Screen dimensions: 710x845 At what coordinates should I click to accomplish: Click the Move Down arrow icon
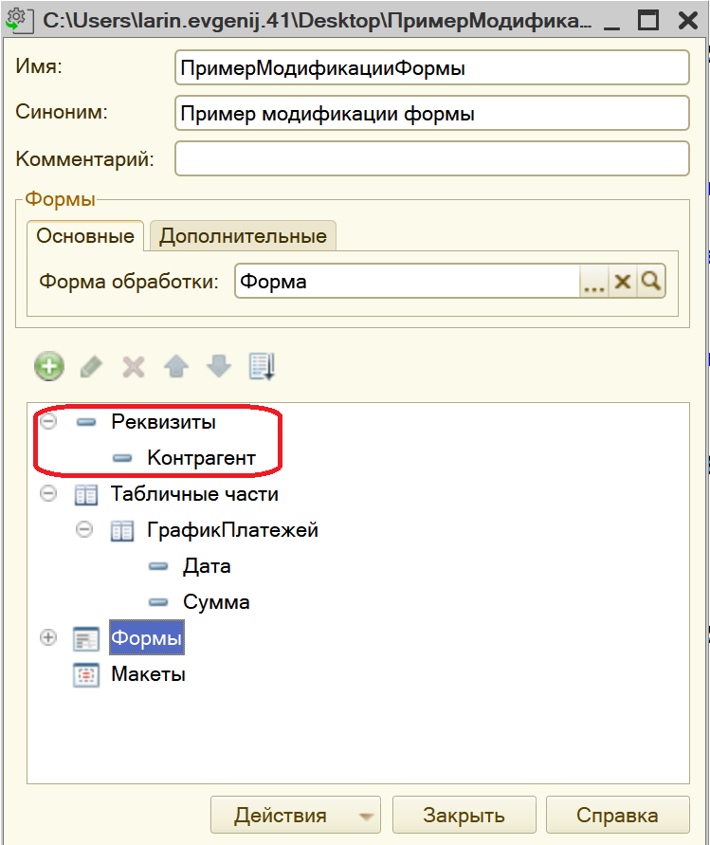pyautogui.click(x=219, y=367)
